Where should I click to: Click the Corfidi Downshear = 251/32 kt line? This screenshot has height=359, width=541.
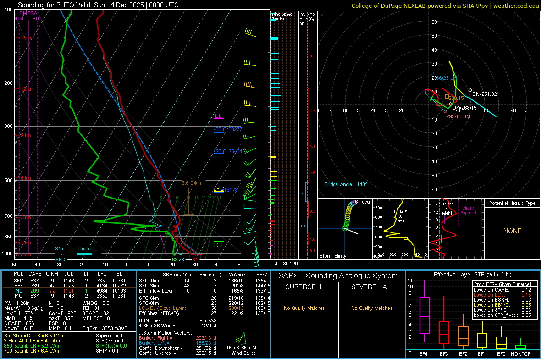(x=178, y=348)
